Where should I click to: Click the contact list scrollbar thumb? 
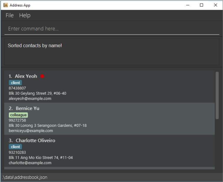pos(217,95)
